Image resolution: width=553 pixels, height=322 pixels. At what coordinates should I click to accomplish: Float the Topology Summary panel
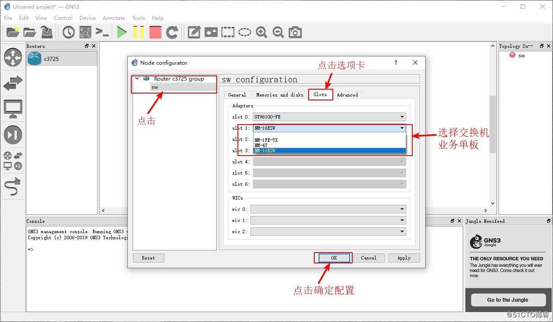point(542,46)
